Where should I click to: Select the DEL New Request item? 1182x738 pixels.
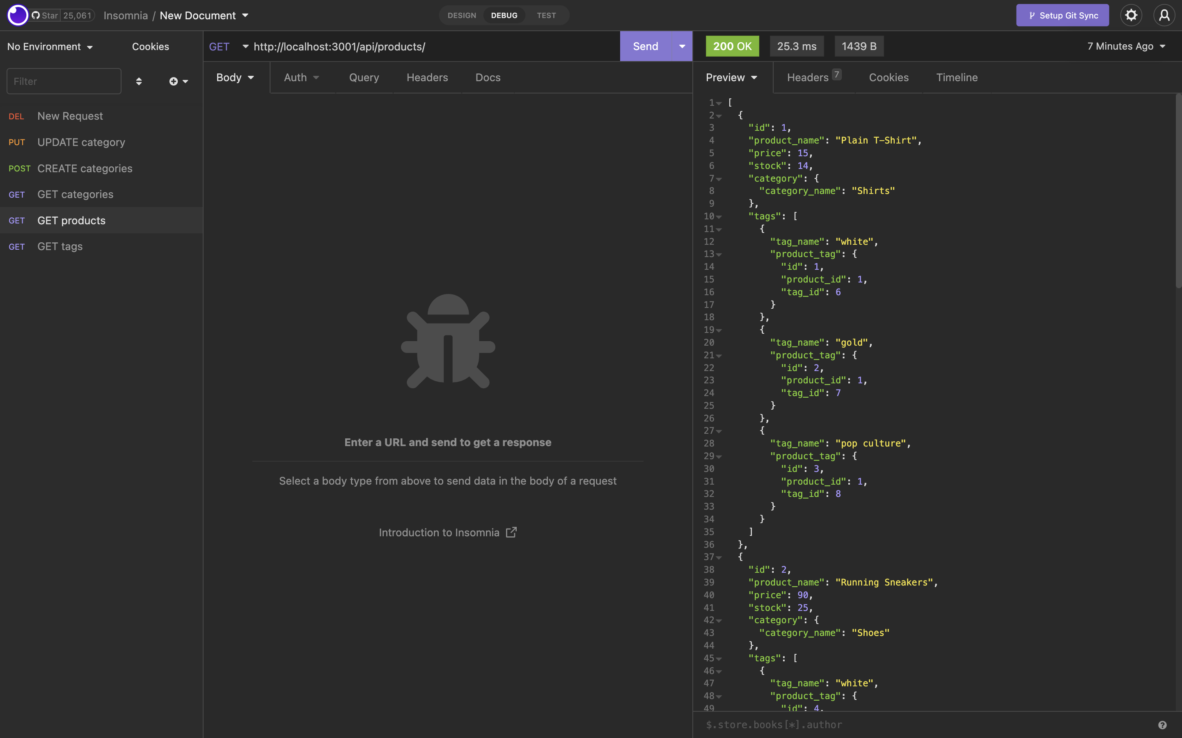[x=101, y=116]
